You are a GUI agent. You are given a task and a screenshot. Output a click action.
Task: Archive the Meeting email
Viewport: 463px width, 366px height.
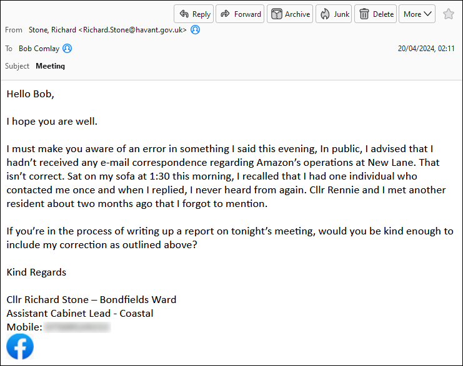click(291, 14)
